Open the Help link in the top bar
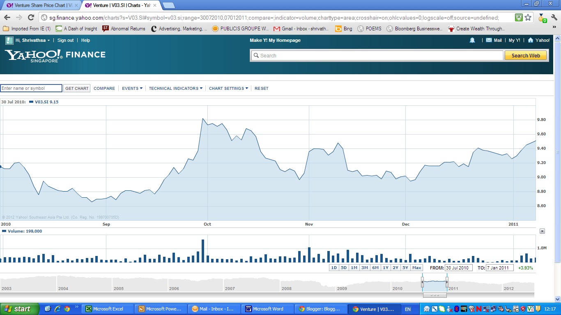Image resolution: width=561 pixels, height=315 pixels. point(85,40)
